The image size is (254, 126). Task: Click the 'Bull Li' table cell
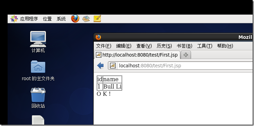tap(112, 86)
